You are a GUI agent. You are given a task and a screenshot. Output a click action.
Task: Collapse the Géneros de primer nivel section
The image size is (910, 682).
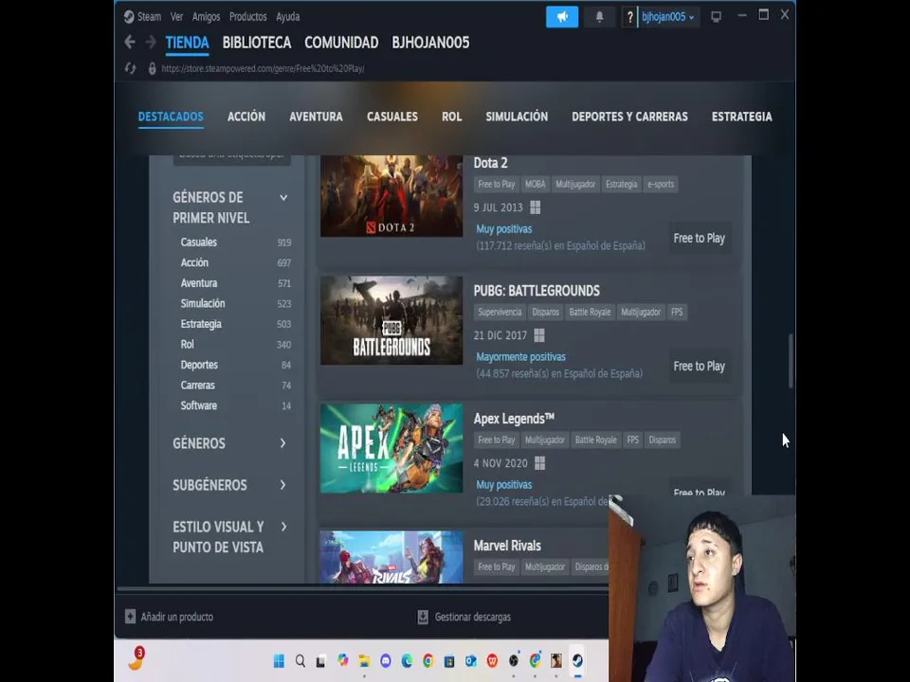pos(283,198)
